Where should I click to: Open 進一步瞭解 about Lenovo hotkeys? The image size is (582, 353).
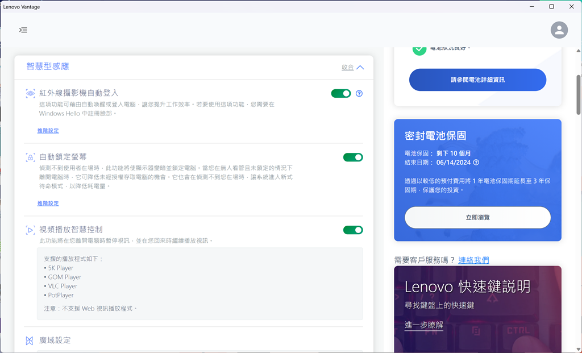click(x=424, y=325)
